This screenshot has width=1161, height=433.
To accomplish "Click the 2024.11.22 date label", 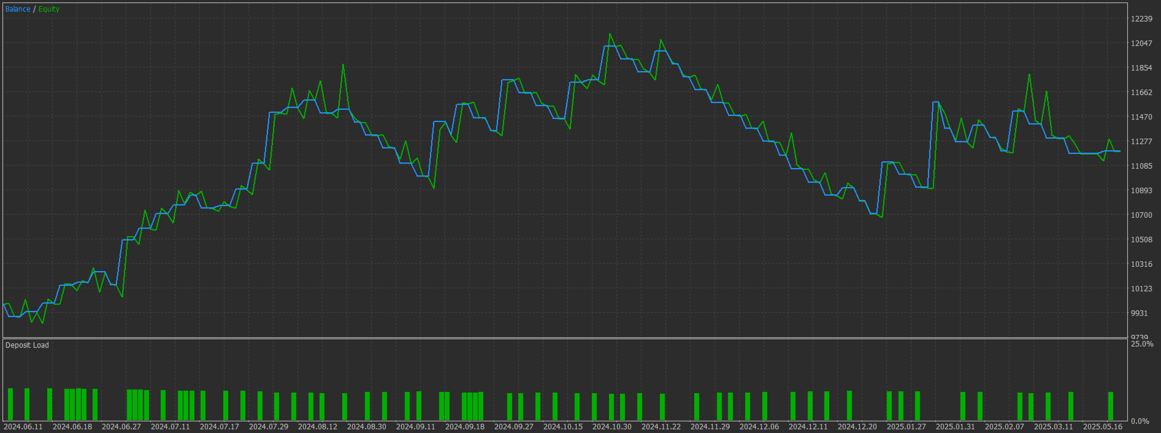I will click(x=661, y=427).
